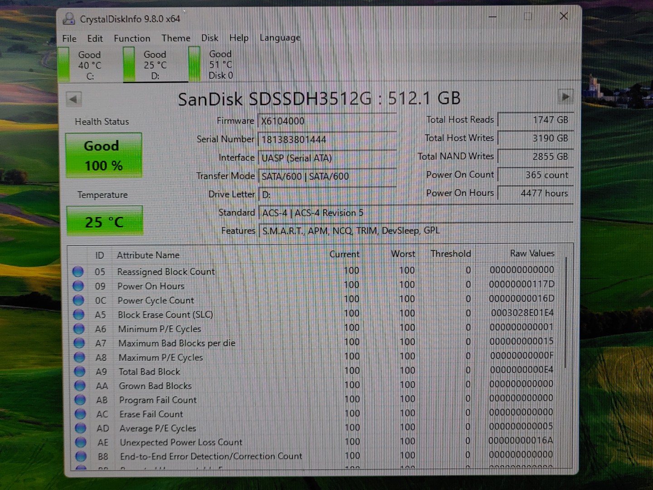Click the Features field listing S.M.A.R.T.

(x=416, y=230)
